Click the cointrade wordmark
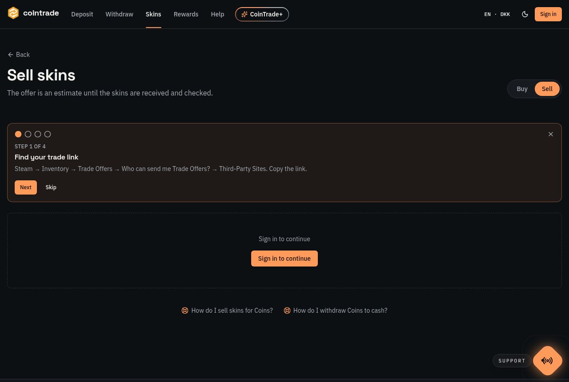The width and height of the screenshot is (569, 382). tap(41, 13)
